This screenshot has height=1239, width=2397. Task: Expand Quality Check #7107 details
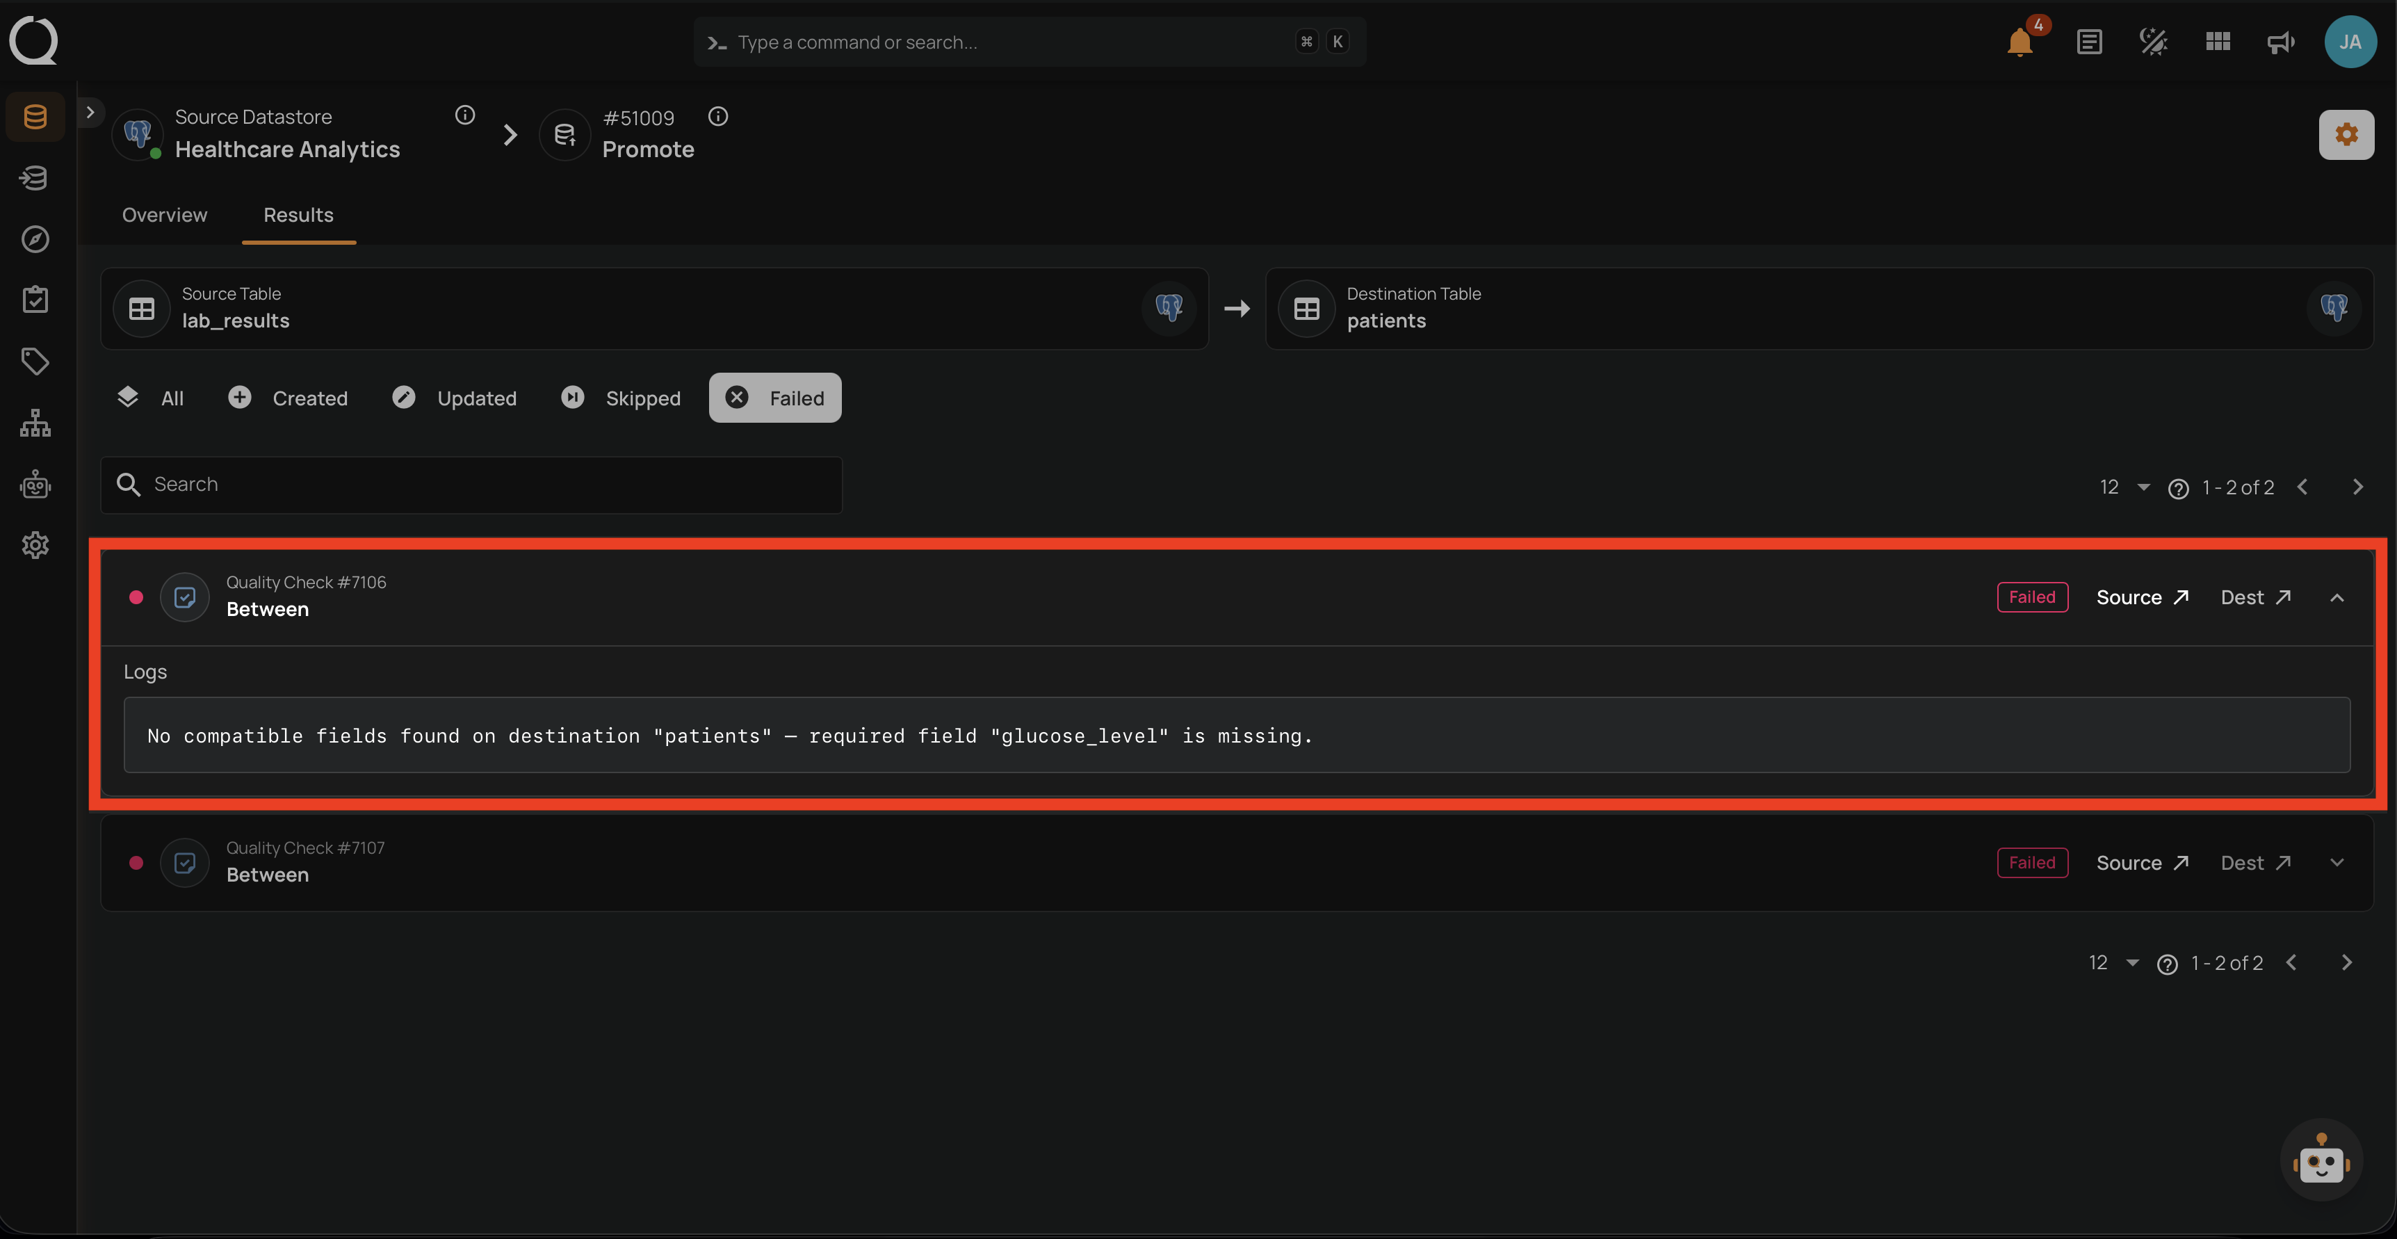pos(2337,863)
